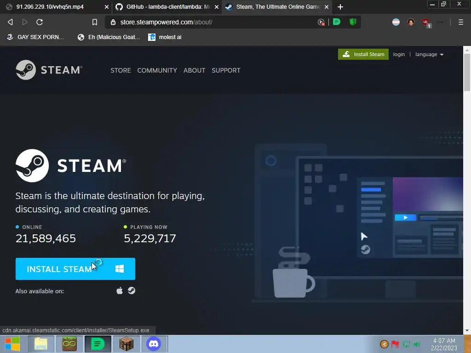This screenshot has height=353, width=471.
Task: Choose the SteamOS/Linux download icon
Action: (x=132, y=290)
